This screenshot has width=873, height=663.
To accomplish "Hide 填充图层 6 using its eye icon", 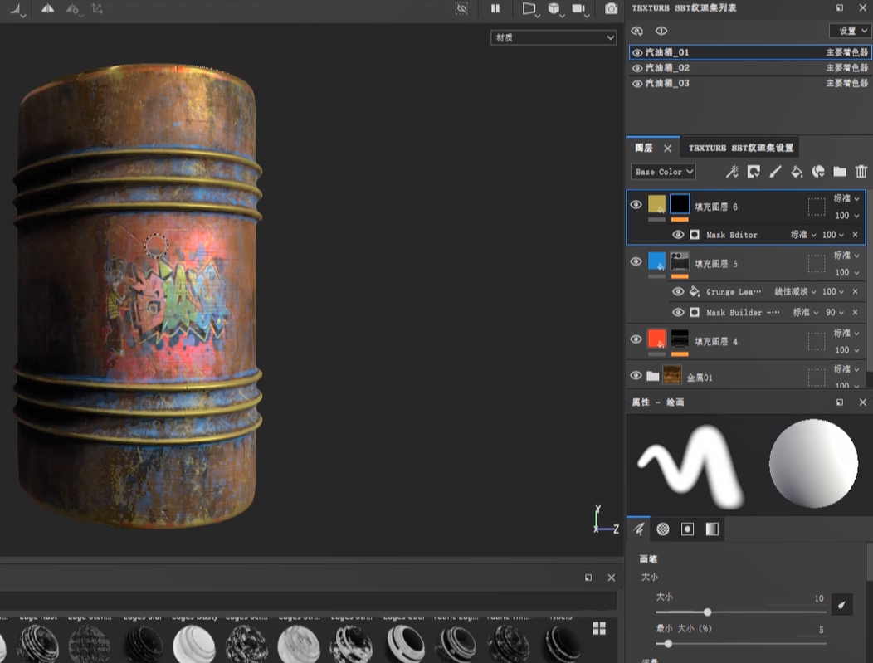I will [x=636, y=205].
